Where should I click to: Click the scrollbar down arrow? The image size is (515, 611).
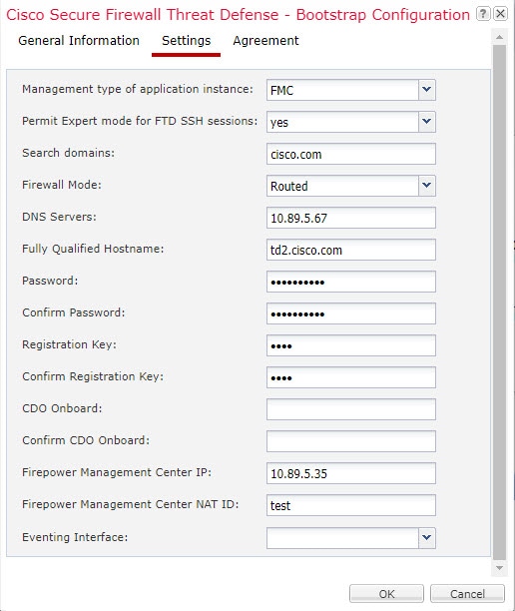[x=499, y=568]
